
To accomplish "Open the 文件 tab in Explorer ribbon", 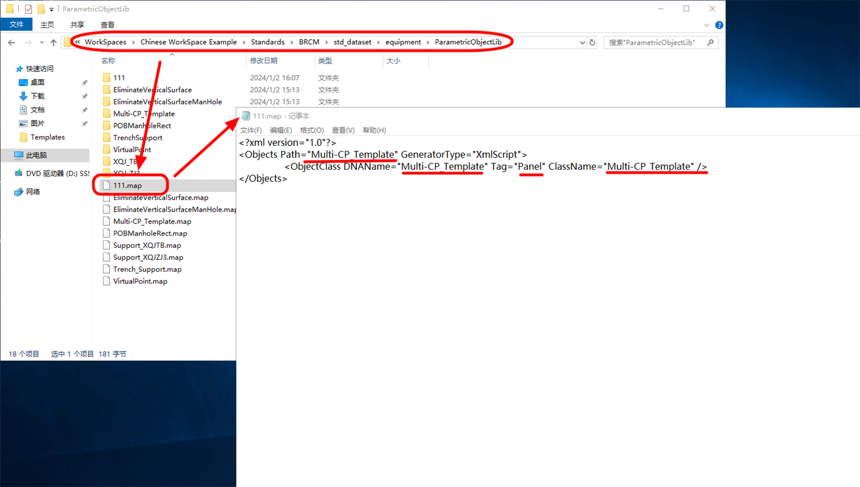I will click(17, 25).
